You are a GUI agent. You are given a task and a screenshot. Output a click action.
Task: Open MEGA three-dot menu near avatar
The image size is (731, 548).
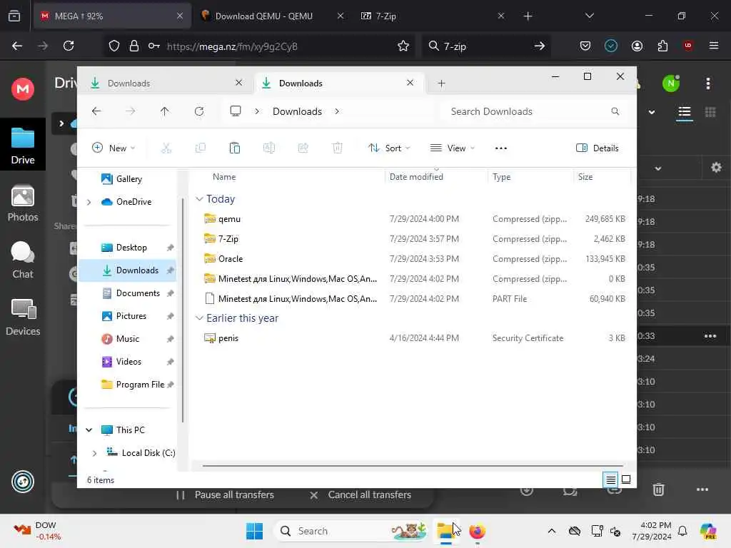click(708, 83)
